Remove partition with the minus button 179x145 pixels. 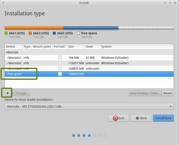13,93
